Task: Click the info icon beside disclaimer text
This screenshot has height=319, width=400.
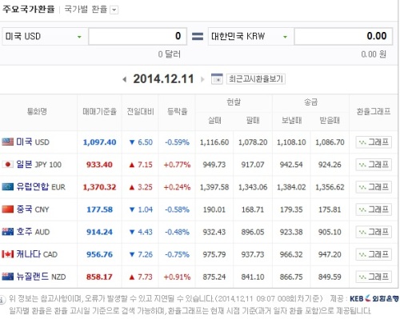Action: click(x=2, y=300)
